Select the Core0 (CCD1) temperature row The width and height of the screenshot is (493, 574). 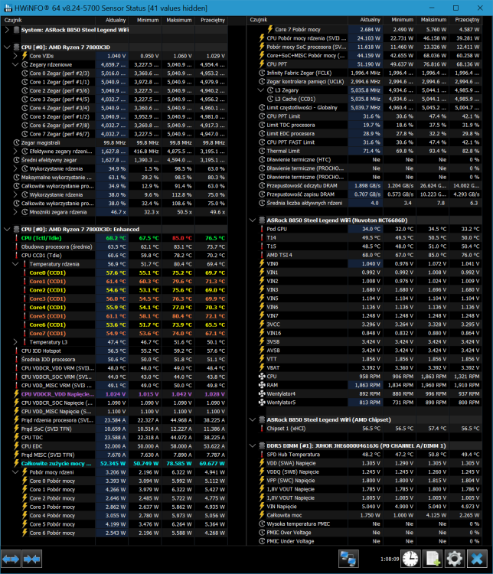pos(114,272)
